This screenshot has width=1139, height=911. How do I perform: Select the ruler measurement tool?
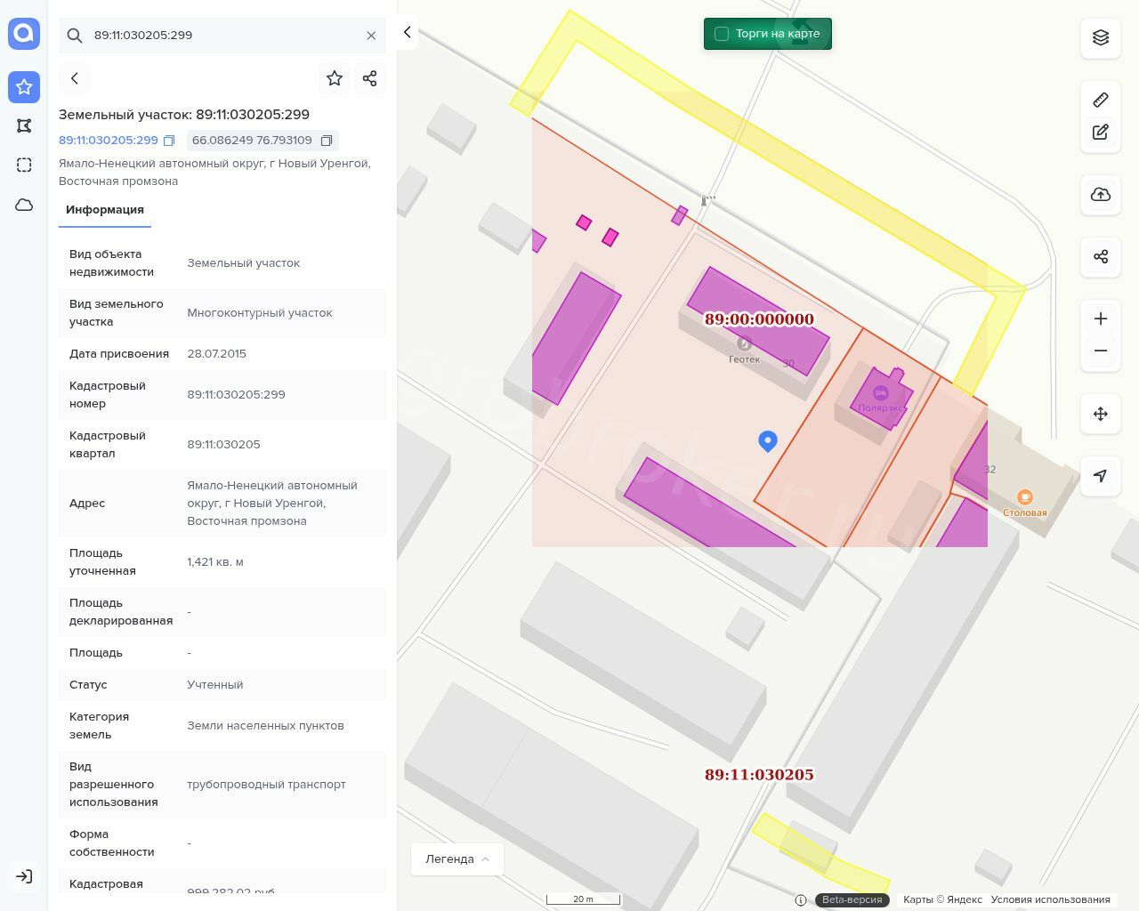pos(1101,100)
